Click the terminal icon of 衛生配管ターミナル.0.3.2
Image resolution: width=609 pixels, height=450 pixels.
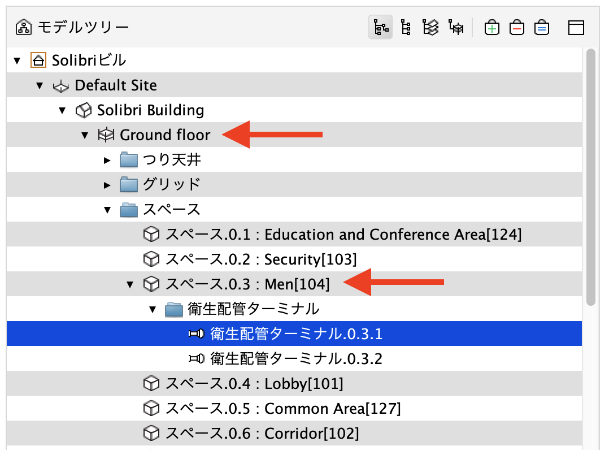click(197, 358)
